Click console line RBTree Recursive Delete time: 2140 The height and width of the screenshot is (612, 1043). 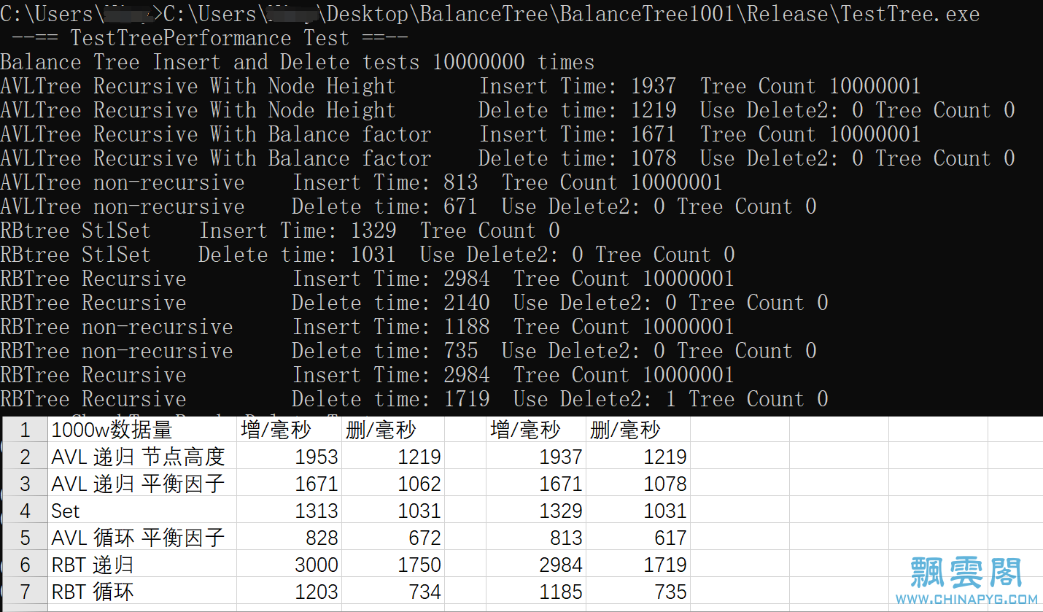(x=414, y=303)
